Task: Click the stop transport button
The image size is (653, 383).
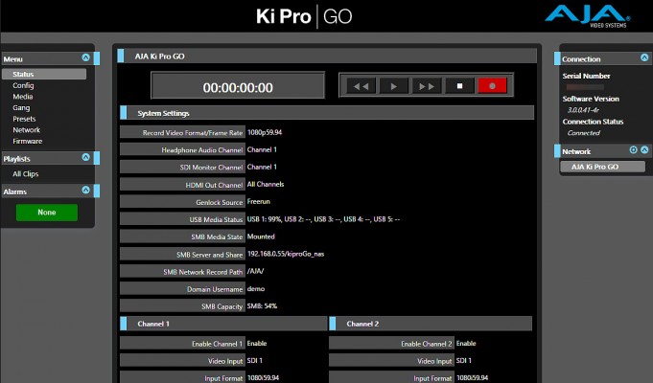Action: tap(459, 86)
